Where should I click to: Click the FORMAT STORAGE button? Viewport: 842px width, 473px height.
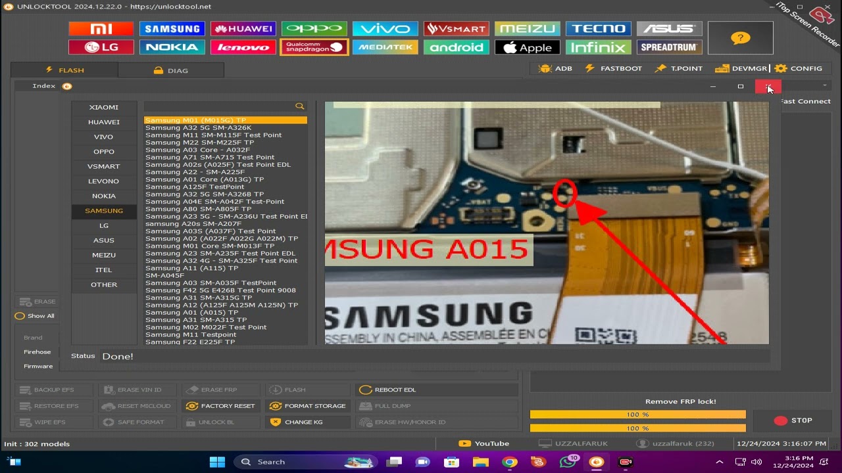pos(307,406)
